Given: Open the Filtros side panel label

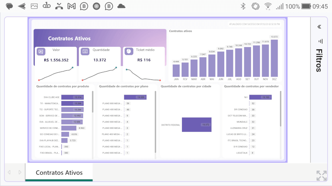Looking at the screenshot, I should (x=319, y=60).
